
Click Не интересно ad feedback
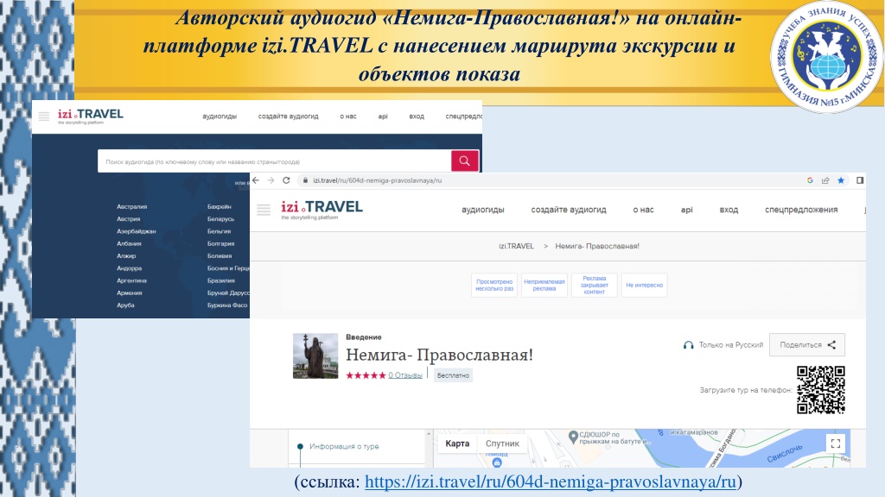644,285
